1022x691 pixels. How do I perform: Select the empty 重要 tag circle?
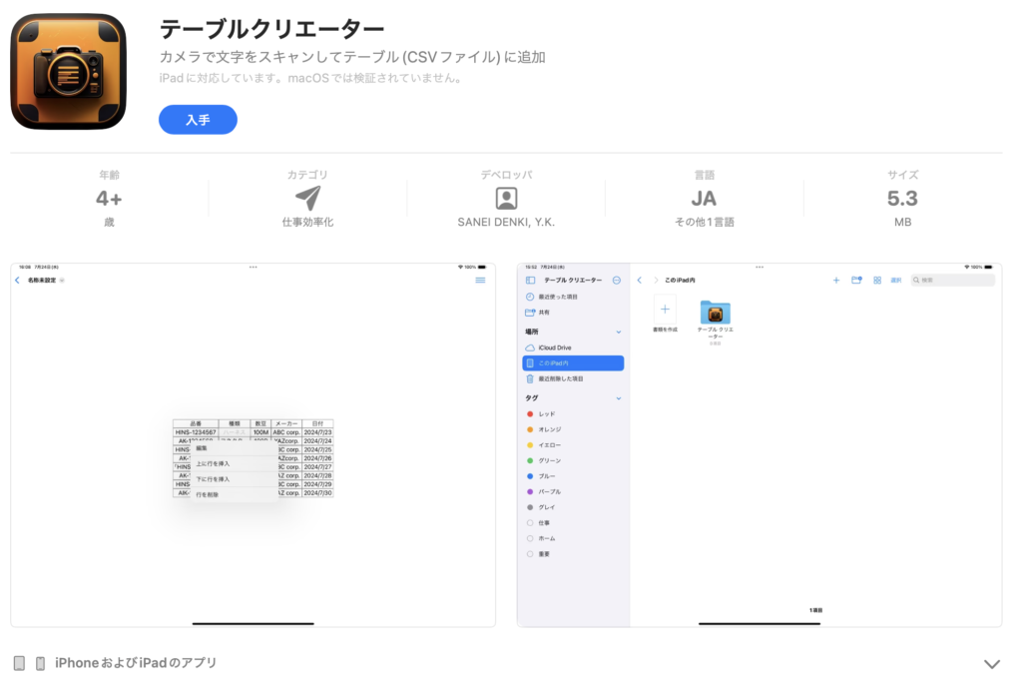[x=530, y=554]
